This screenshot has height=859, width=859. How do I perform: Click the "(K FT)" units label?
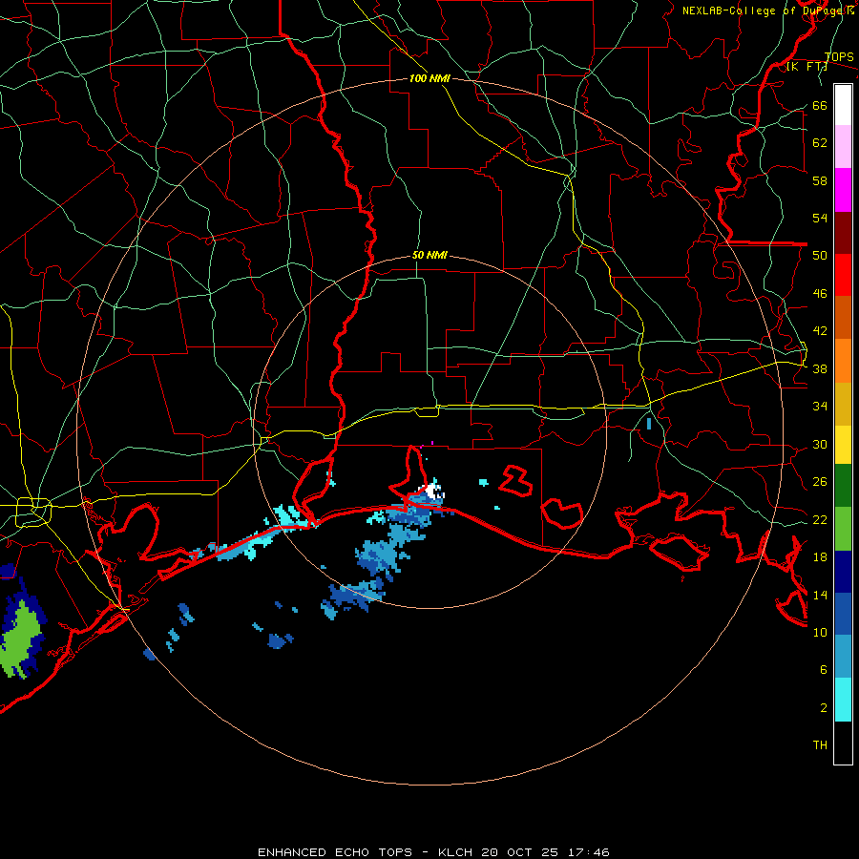[x=807, y=67]
